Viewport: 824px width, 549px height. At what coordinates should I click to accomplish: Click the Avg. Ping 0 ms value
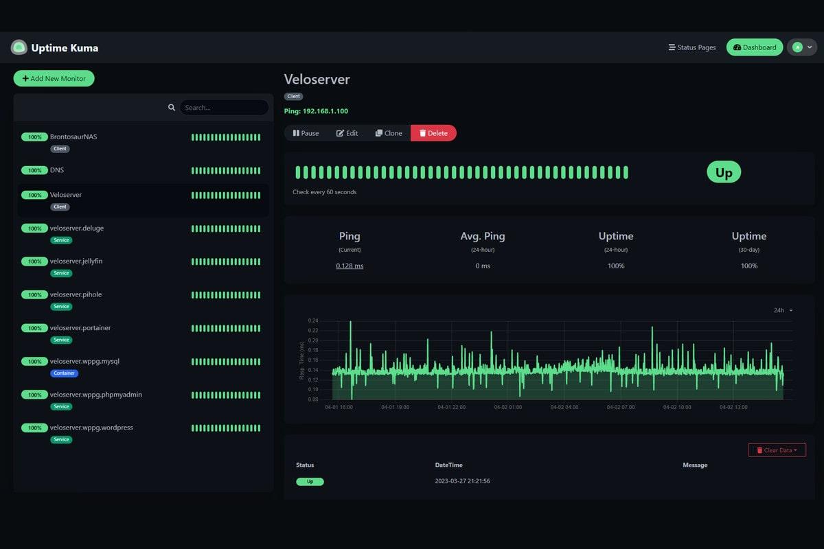click(483, 266)
